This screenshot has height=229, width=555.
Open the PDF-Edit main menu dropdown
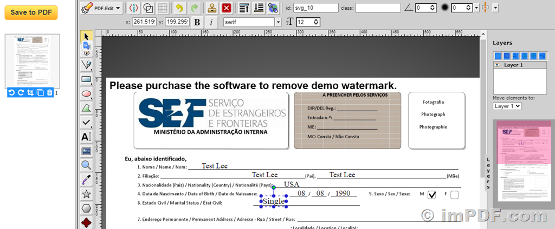(x=101, y=8)
